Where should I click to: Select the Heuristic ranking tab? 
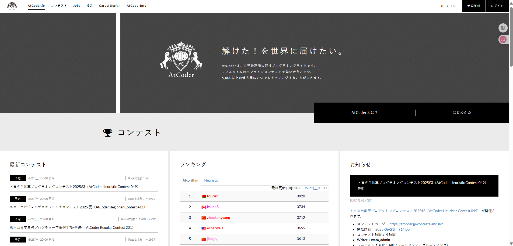click(x=211, y=180)
